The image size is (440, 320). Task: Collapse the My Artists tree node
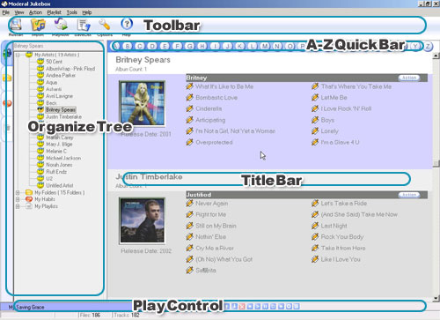[x=18, y=55]
